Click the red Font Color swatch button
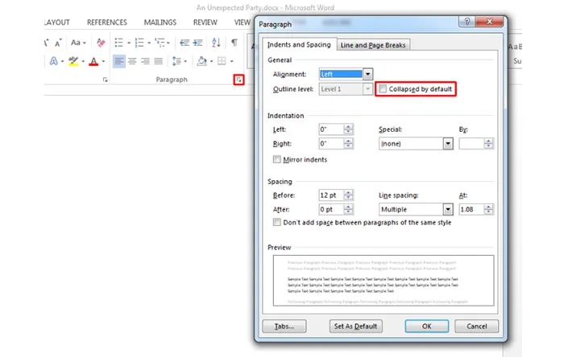564x357 pixels. [93, 61]
